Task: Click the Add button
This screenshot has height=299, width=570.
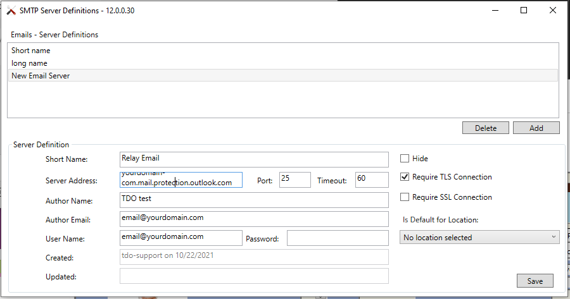Action: [x=536, y=128]
